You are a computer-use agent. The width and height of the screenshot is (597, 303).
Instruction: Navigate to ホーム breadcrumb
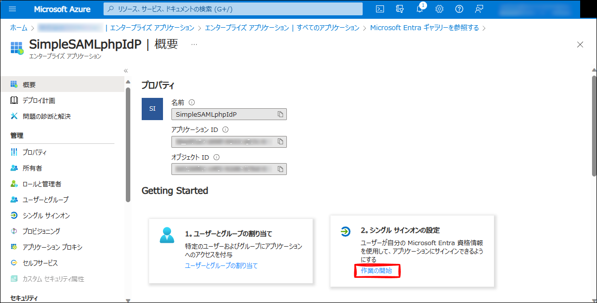click(x=19, y=28)
